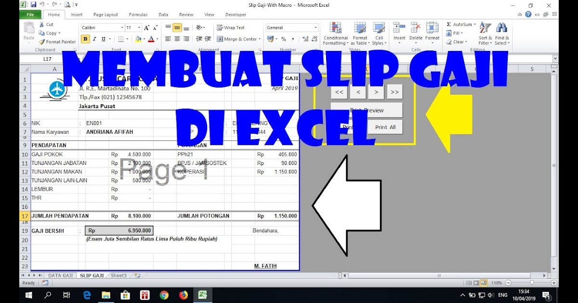Expand AutoSum dropdown arrow
Image resolution: width=578 pixels, height=303 pixels.
(474, 25)
